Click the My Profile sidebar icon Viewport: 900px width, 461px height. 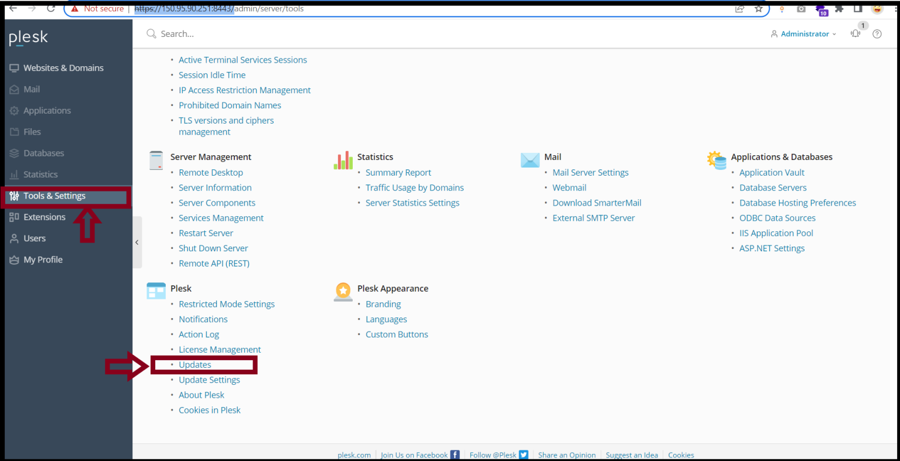point(14,260)
